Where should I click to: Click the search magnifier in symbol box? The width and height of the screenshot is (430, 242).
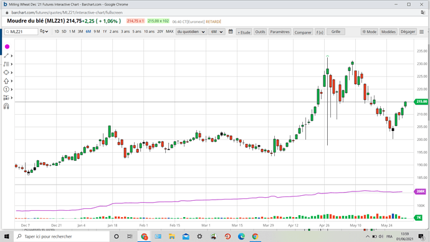7,32
